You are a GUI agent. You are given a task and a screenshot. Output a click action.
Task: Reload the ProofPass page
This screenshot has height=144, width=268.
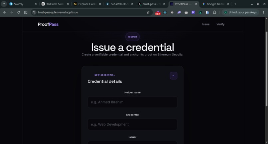(x=19, y=12)
